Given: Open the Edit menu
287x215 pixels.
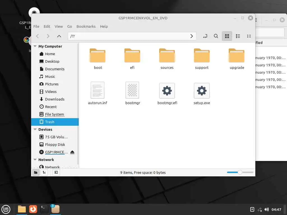Looking at the screenshot, I should (47, 26).
